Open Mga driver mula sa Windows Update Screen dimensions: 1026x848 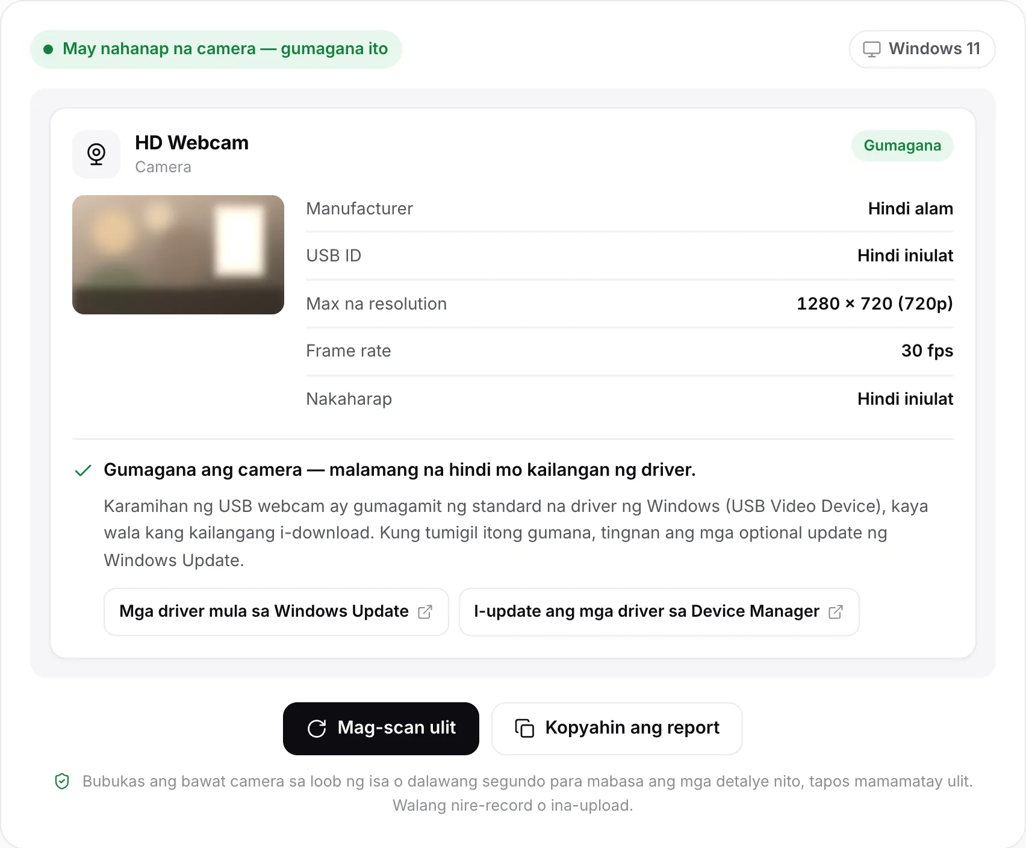pyautogui.click(x=276, y=612)
